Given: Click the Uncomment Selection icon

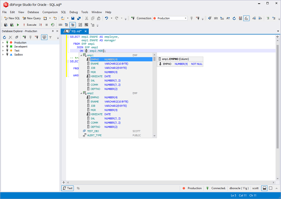Looking at the screenshot, I should coord(274,18).
